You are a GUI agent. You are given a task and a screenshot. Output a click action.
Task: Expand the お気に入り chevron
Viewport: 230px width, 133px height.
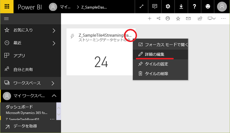(x=54, y=31)
